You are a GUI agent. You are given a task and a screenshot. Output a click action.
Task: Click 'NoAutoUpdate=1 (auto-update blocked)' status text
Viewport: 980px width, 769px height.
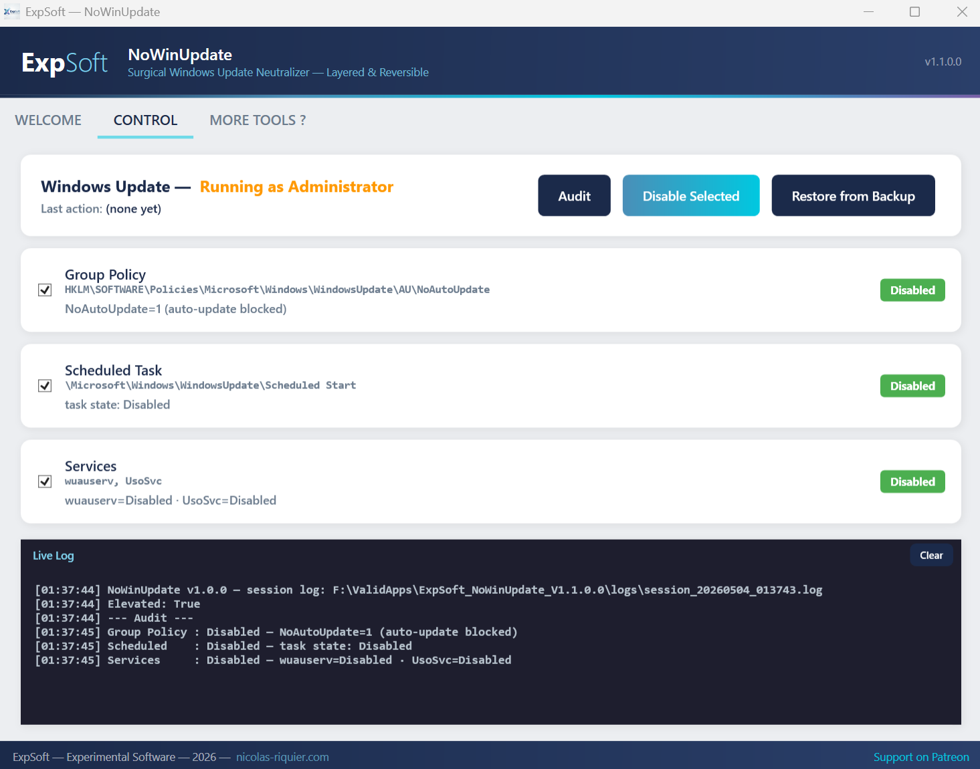tap(176, 309)
